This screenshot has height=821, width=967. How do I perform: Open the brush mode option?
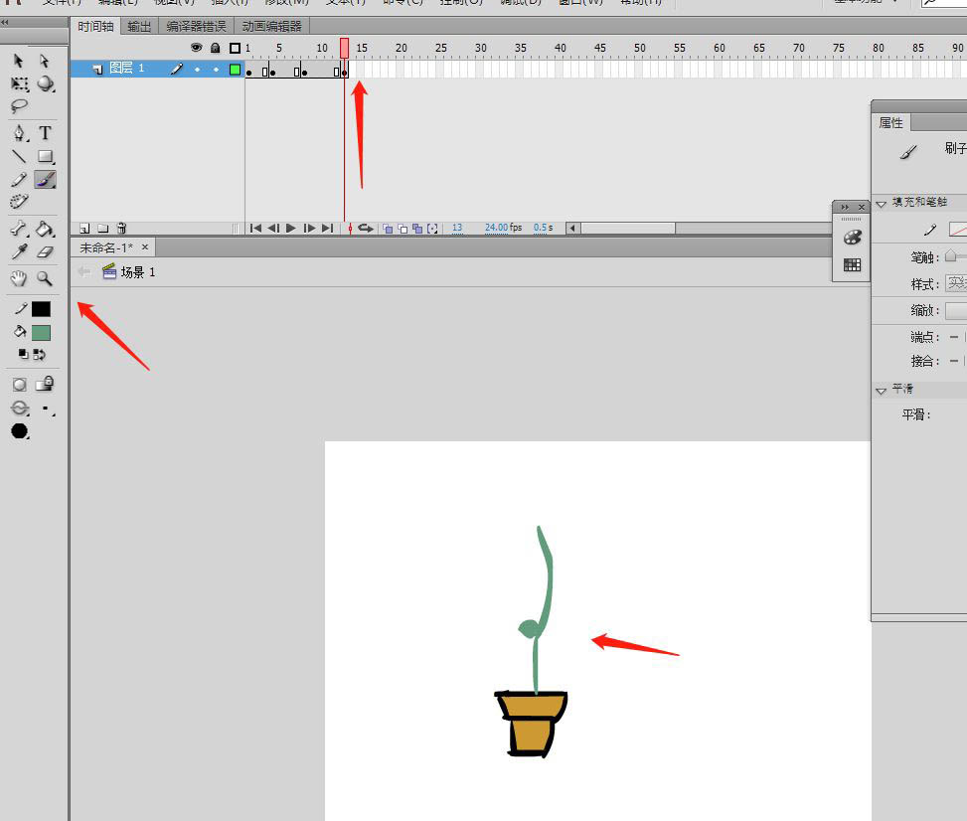[20, 408]
